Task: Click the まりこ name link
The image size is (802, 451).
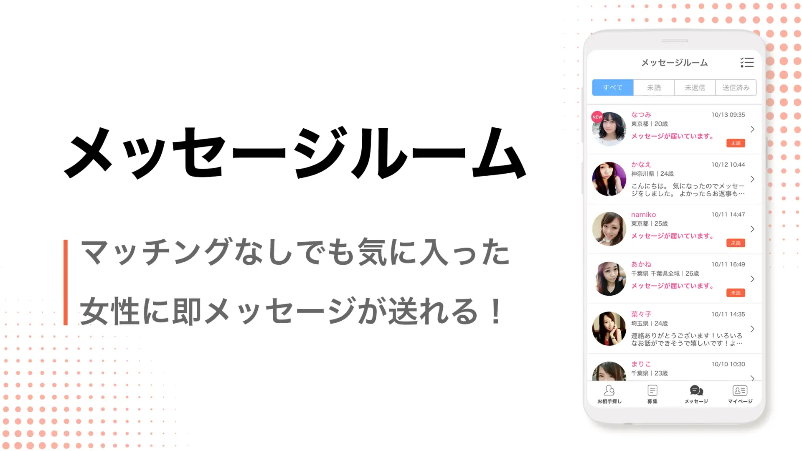Action: pos(641,364)
